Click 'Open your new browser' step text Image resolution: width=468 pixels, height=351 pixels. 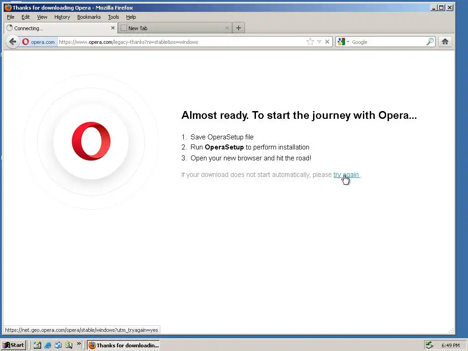pyautogui.click(x=251, y=158)
